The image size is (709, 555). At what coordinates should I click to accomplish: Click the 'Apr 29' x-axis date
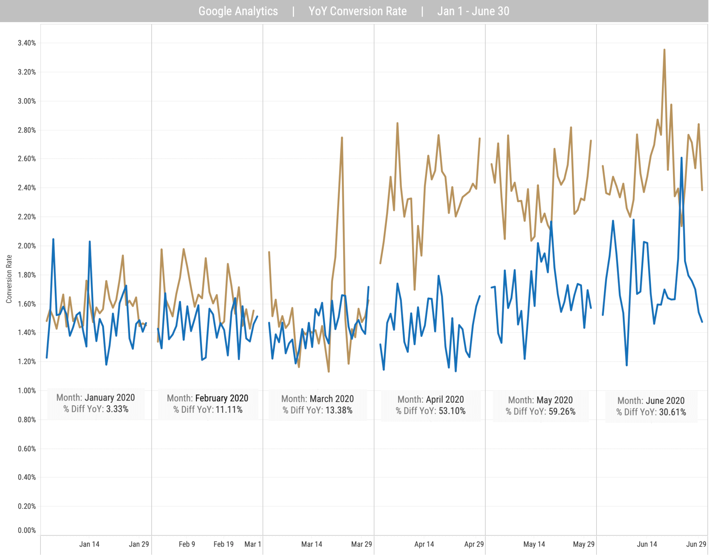point(474,544)
